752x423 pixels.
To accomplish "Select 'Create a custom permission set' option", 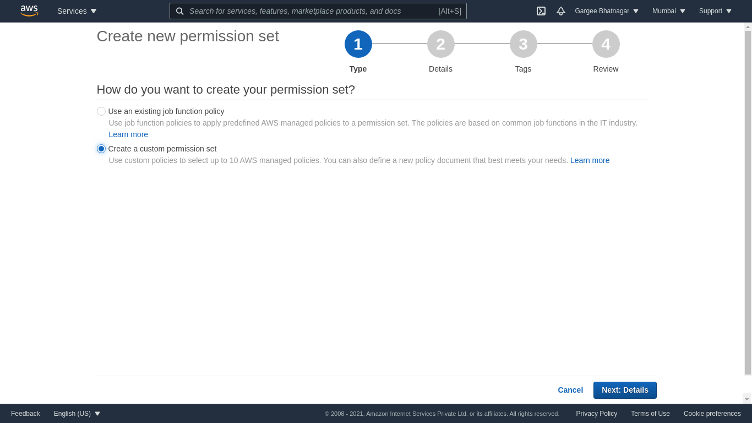I will [x=101, y=149].
